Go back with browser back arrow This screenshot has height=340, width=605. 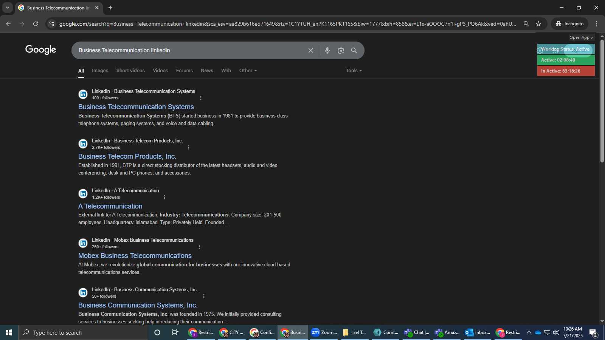[8, 24]
